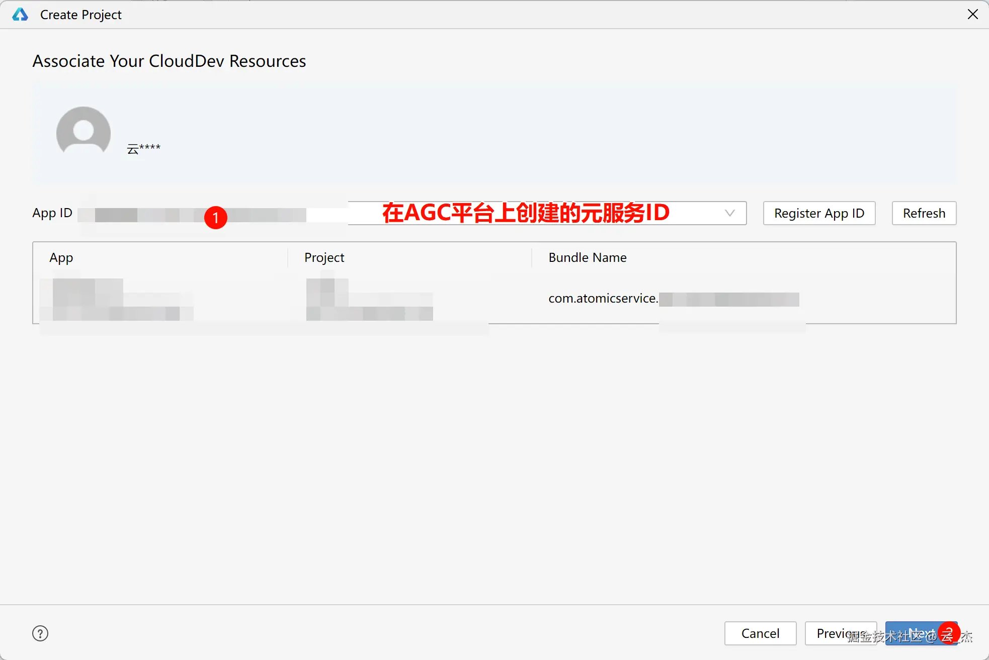
Task: Click the App column header
Action: 61,257
